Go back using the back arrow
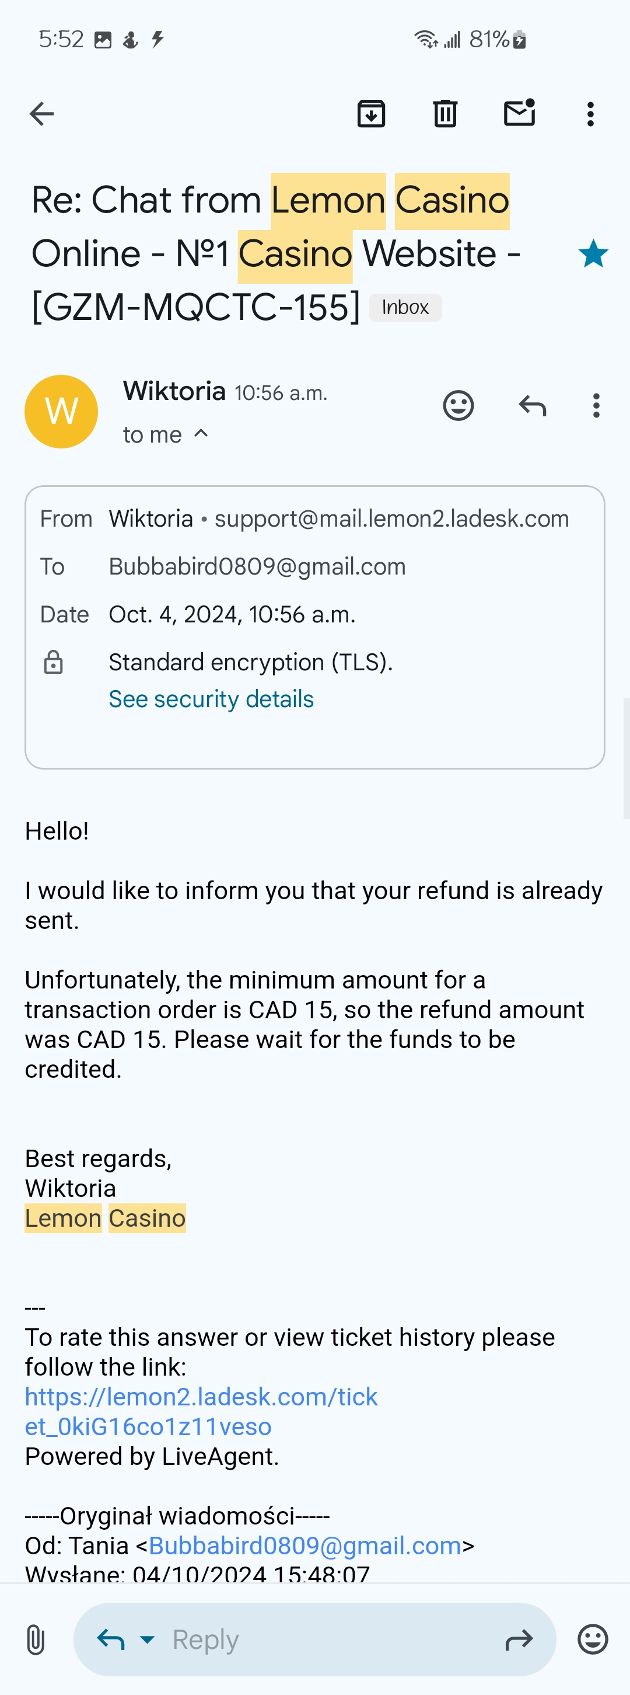This screenshot has width=630, height=1695. point(41,114)
